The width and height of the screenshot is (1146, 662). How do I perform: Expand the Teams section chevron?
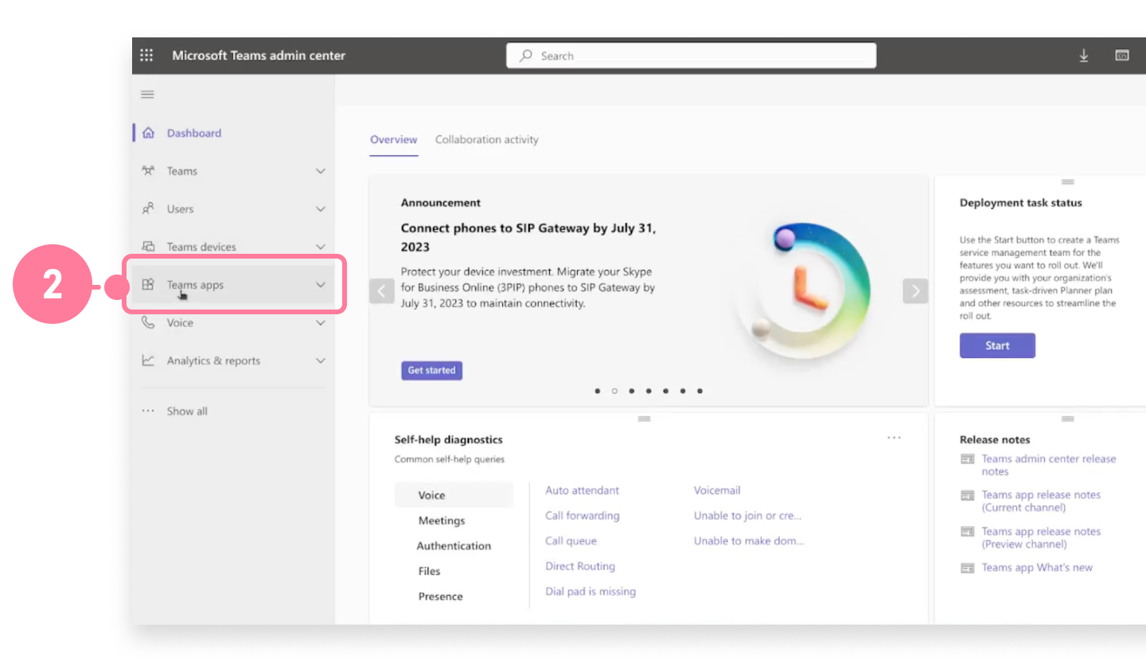pos(321,171)
